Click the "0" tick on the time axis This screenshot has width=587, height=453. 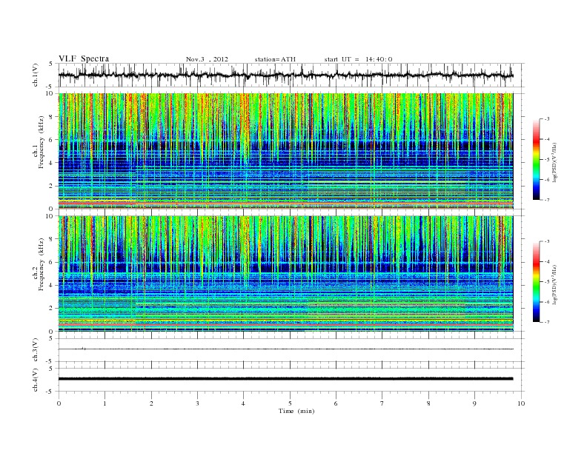(59, 403)
